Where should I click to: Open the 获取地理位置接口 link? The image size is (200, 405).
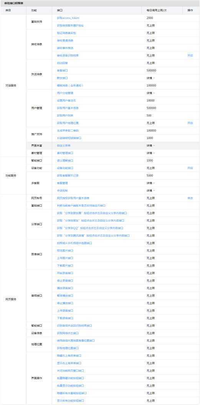pos(68,348)
